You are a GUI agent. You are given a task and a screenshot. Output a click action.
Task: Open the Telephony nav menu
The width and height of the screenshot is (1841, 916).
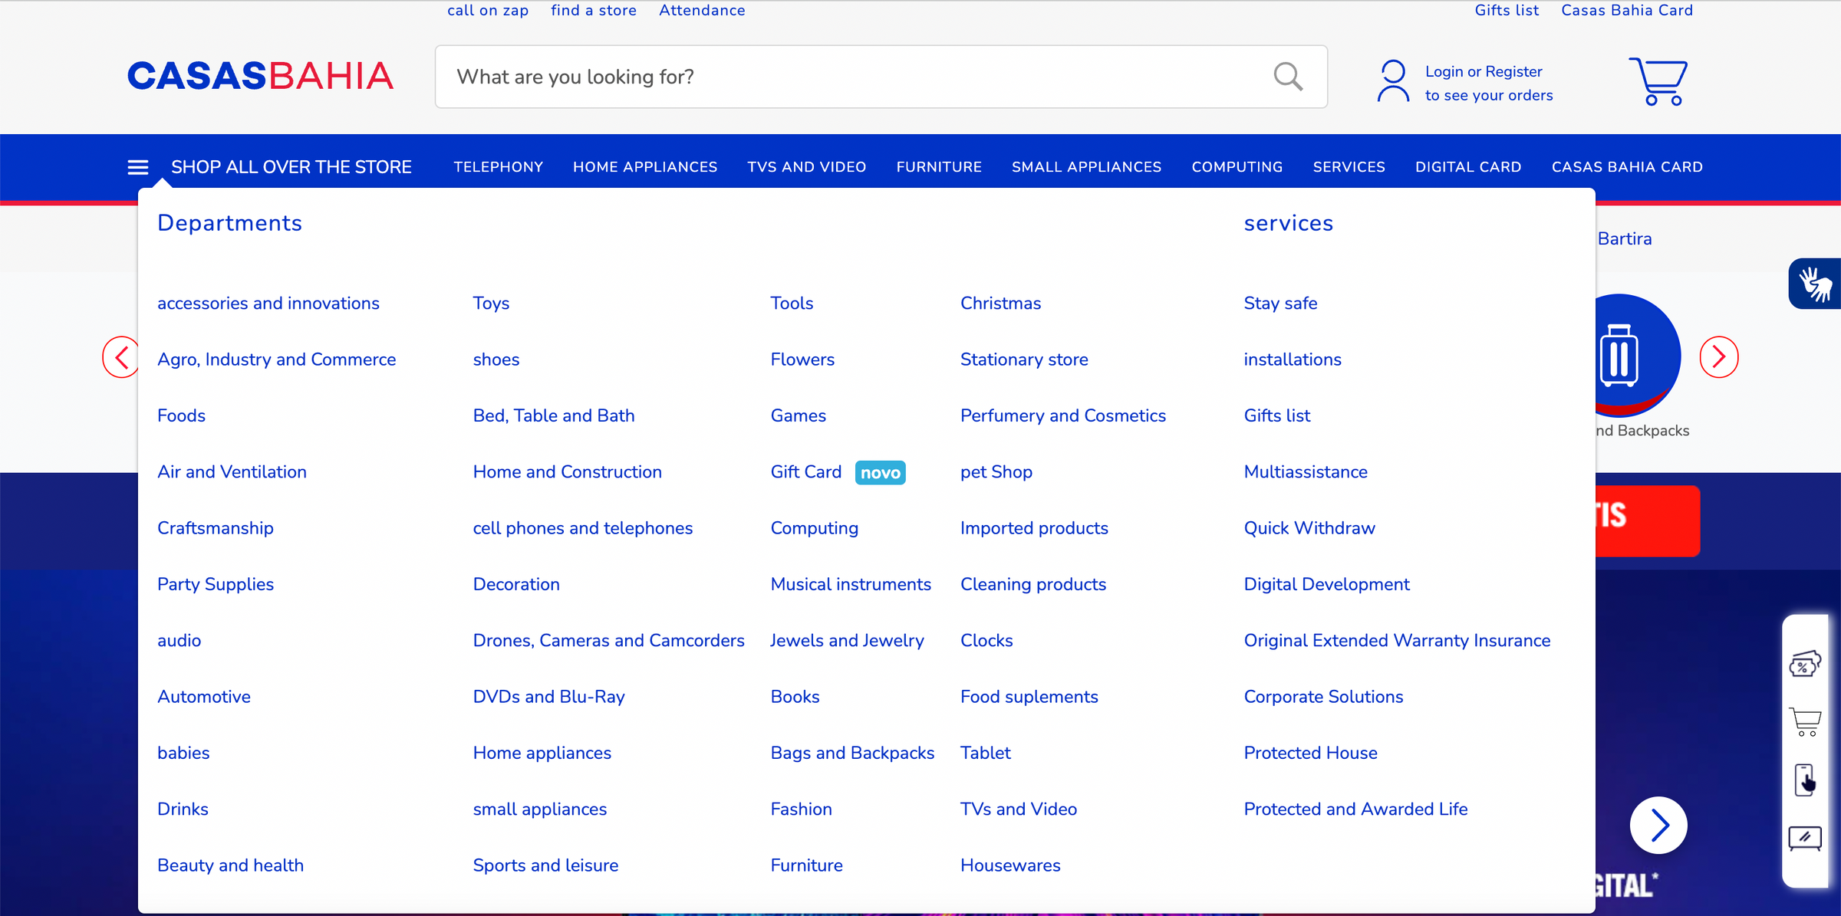tap(499, 167)
